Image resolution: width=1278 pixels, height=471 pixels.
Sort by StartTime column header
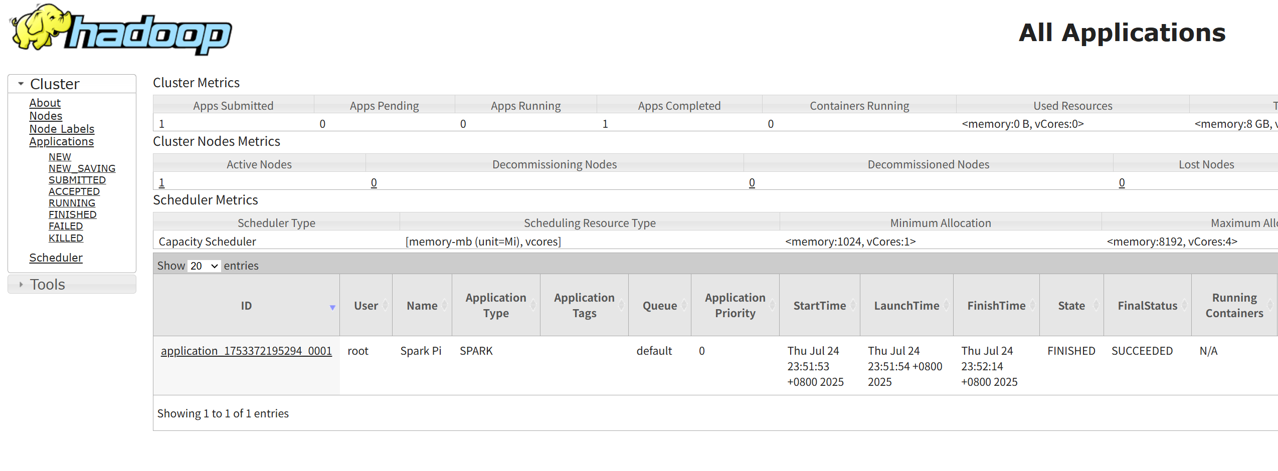[x=819, y=306]
